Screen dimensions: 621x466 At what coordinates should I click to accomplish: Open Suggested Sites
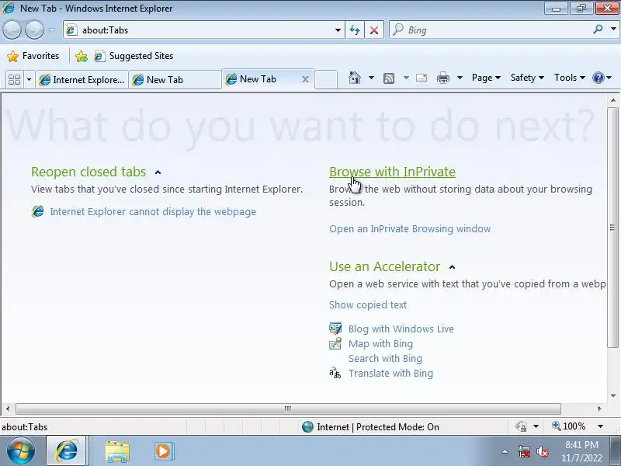click(x=134, y=56)
